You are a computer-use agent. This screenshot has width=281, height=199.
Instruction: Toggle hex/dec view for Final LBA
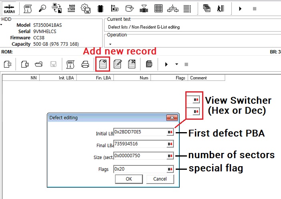tap(170, 144)
